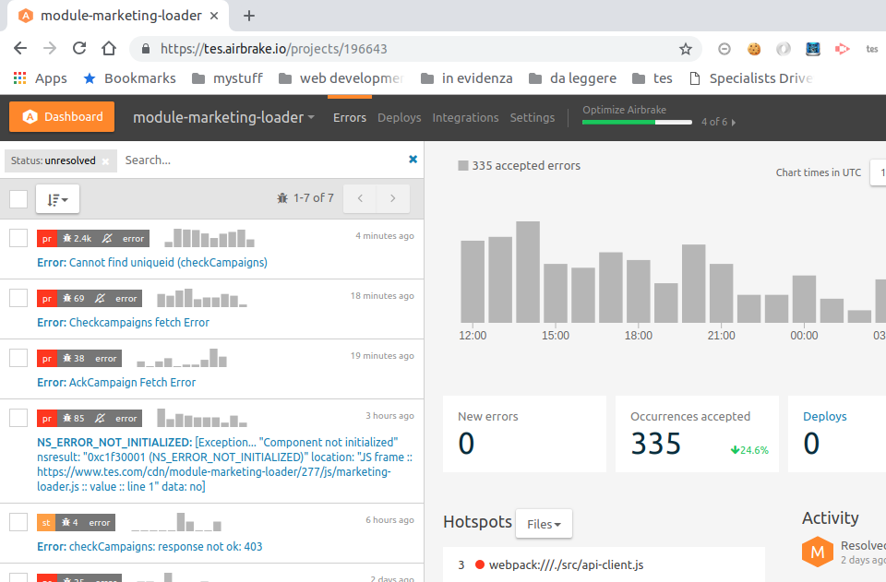This screenshot has width=886, height=582.
Task: Check the NS_ERROR_NOT_INITIALIZED error checkbox
Action: coord(18,418)
